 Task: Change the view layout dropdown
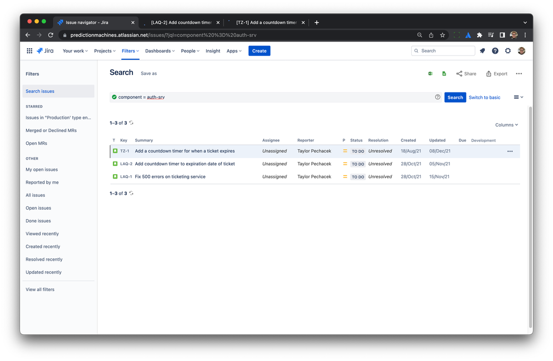pos(518,97)
